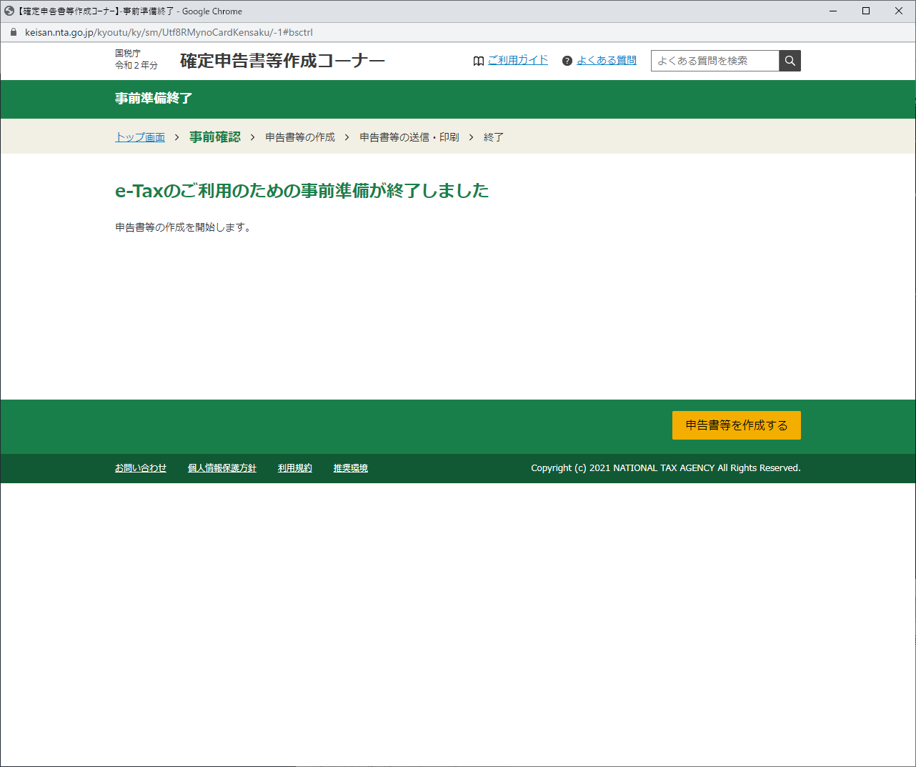Image resolution: width=916 pixels, height=767 pixels.
Task: Open the 個人情報保護方針 footer link
Action: (x=222, y=468)
